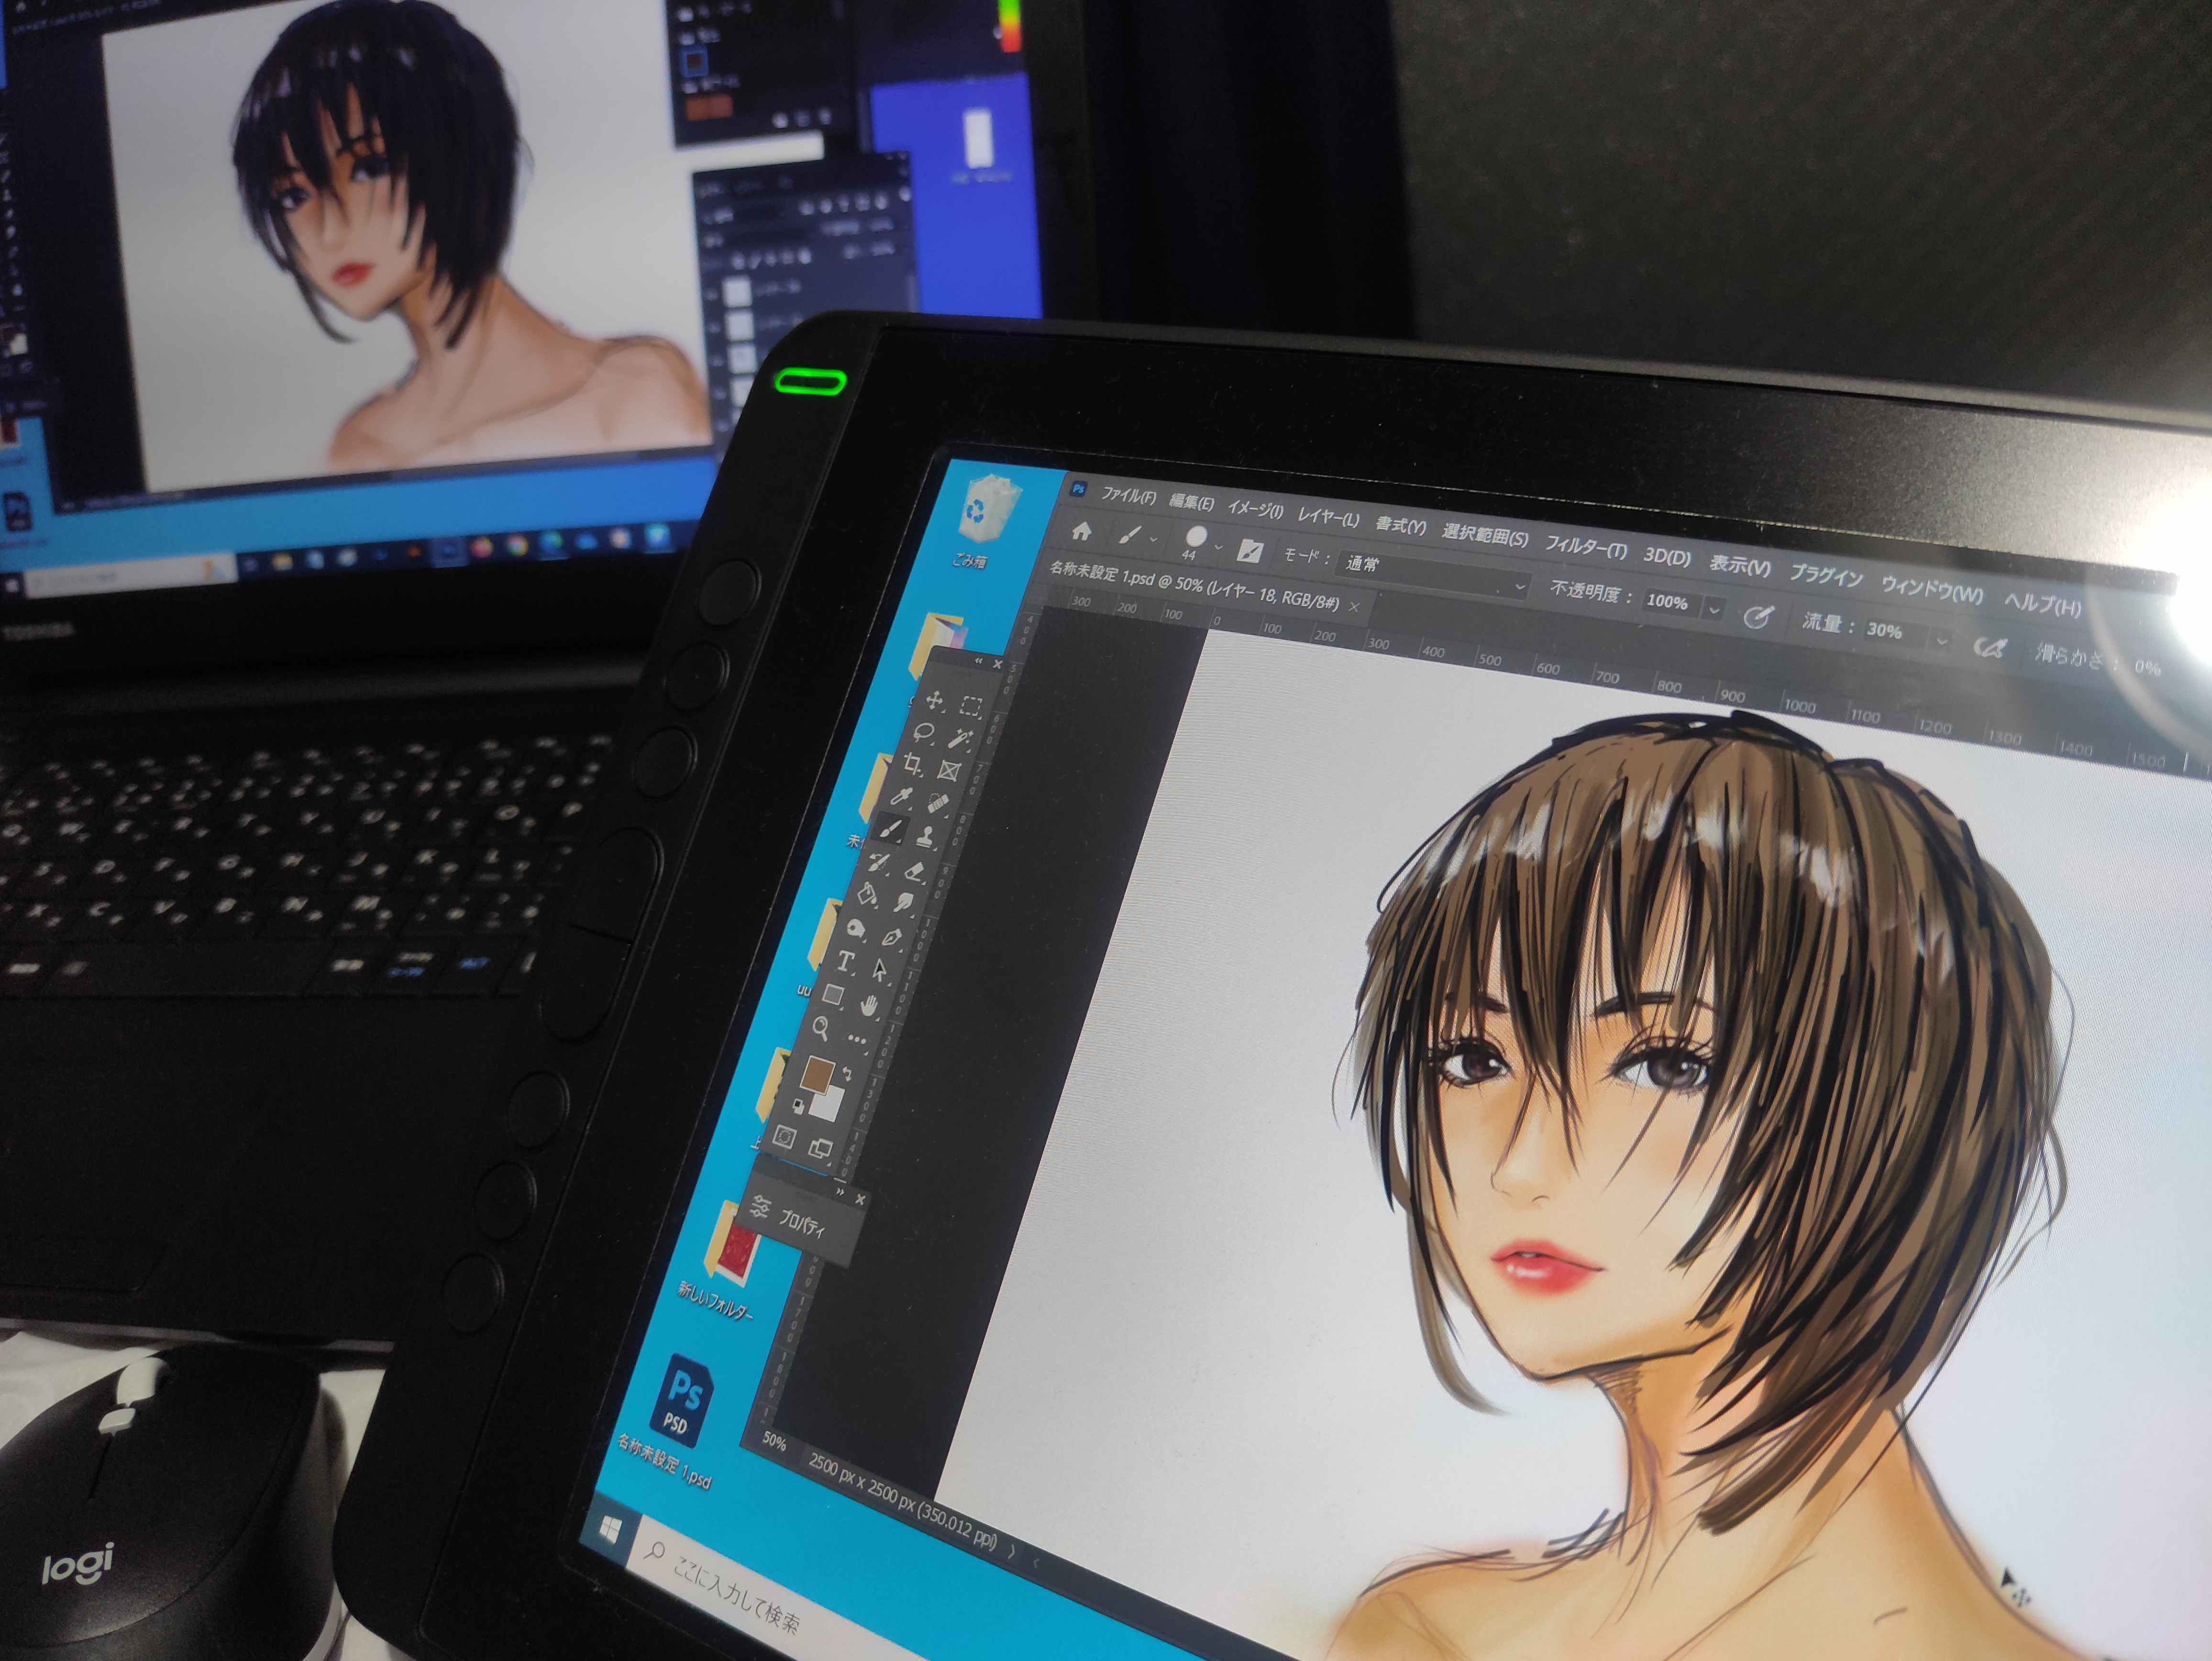The width and height of the screenshot is (2212, 1661).
Task: Select the Horizontal Type tool
Action: (x=846, y=961)
